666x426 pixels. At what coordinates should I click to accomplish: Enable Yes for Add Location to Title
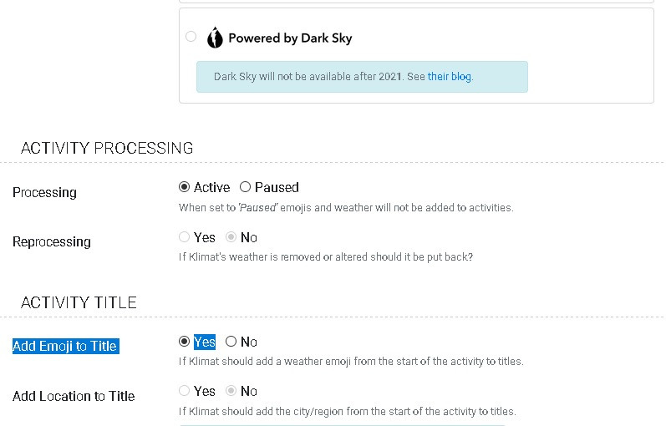point(184,391)
